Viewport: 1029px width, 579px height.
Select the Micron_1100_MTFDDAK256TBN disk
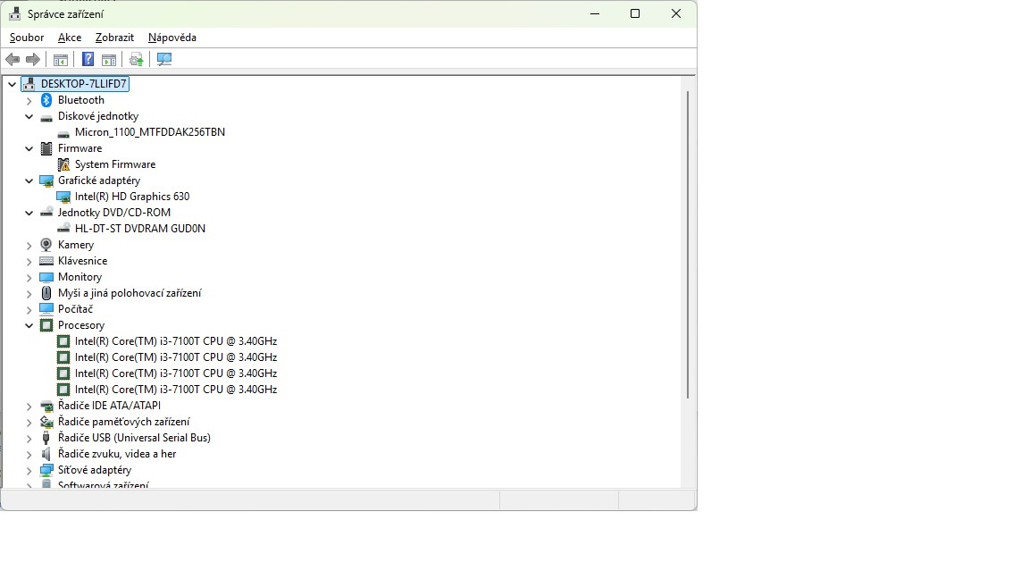150,132
